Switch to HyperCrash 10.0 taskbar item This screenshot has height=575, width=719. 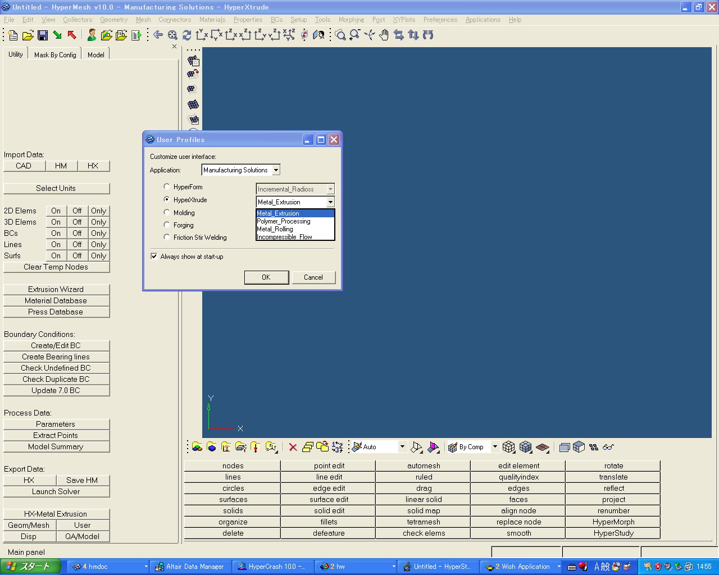[x=272, y=567]
